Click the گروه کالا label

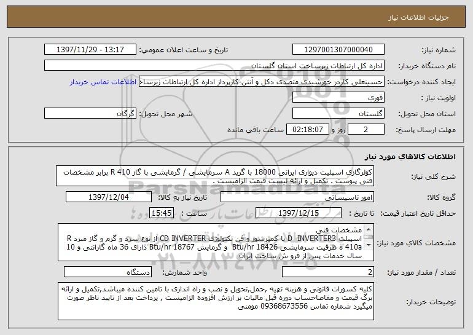pyautogui.click(x=441, y=198)
